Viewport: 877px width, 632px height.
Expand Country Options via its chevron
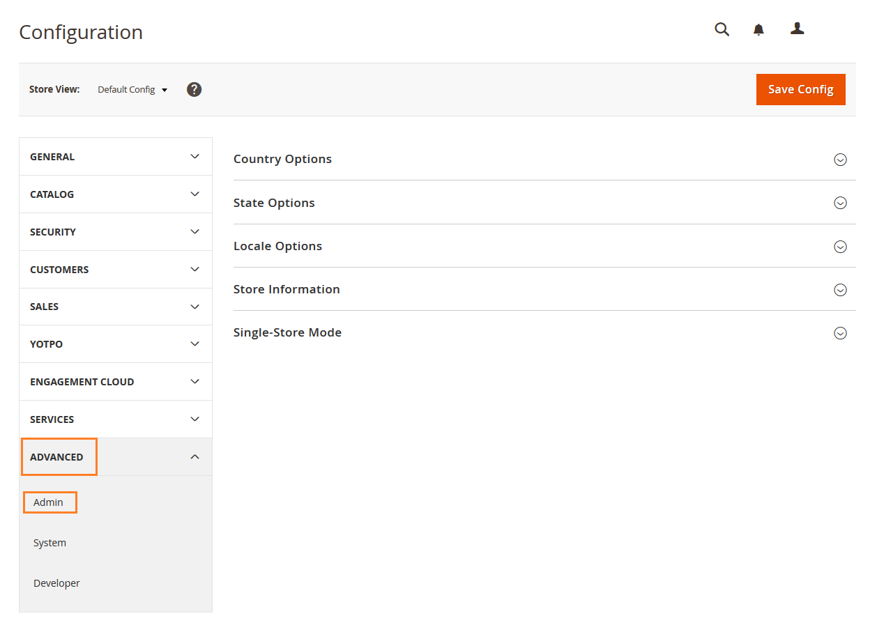pyautogui.click(x=840, y=160)
